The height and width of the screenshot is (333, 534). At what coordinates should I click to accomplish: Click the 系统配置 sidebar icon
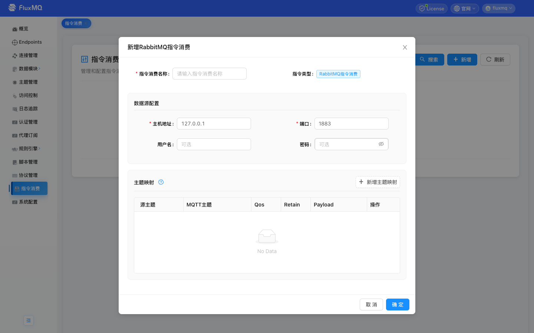point(15,202)
